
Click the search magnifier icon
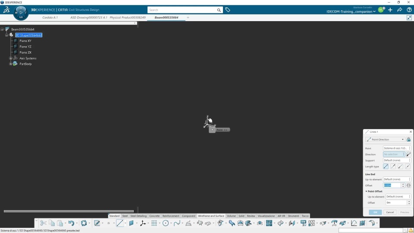tap(219, 10)
